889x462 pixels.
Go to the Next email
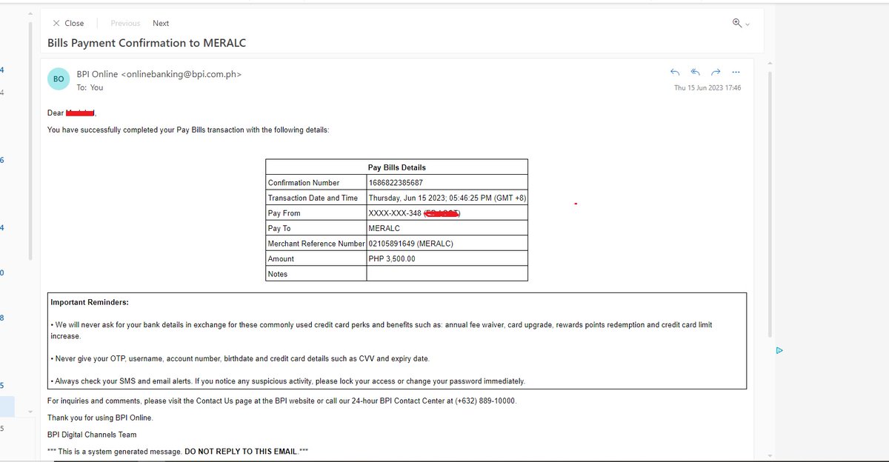click(x=161, y=23)
